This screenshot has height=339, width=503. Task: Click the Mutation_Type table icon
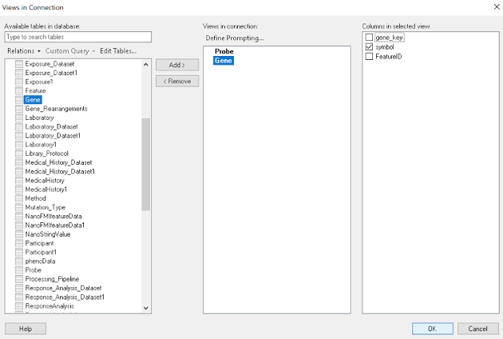tap(20, 207)
